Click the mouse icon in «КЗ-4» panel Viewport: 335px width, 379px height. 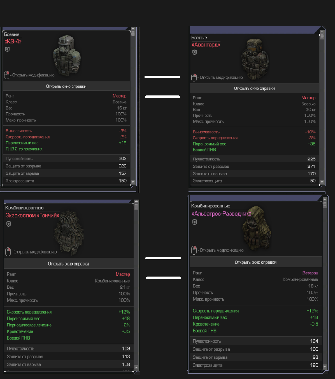(x=7, y=75)
